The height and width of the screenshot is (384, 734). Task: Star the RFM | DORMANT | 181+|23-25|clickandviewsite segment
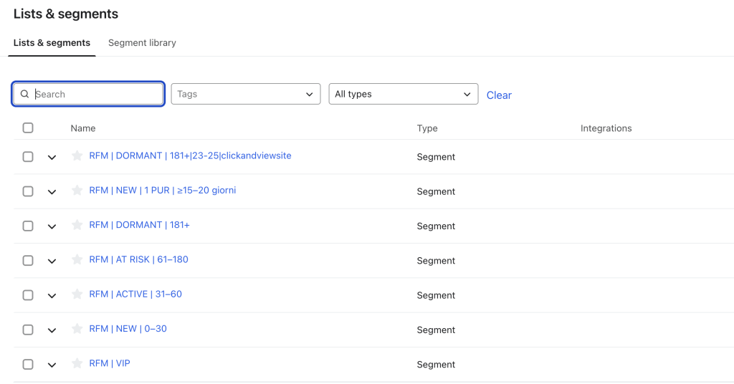[77, 155]
